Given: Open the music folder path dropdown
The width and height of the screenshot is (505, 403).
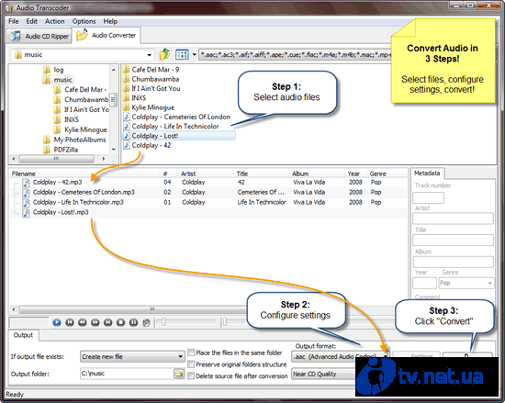Looking at the screenshot, I should pos(149,55).
